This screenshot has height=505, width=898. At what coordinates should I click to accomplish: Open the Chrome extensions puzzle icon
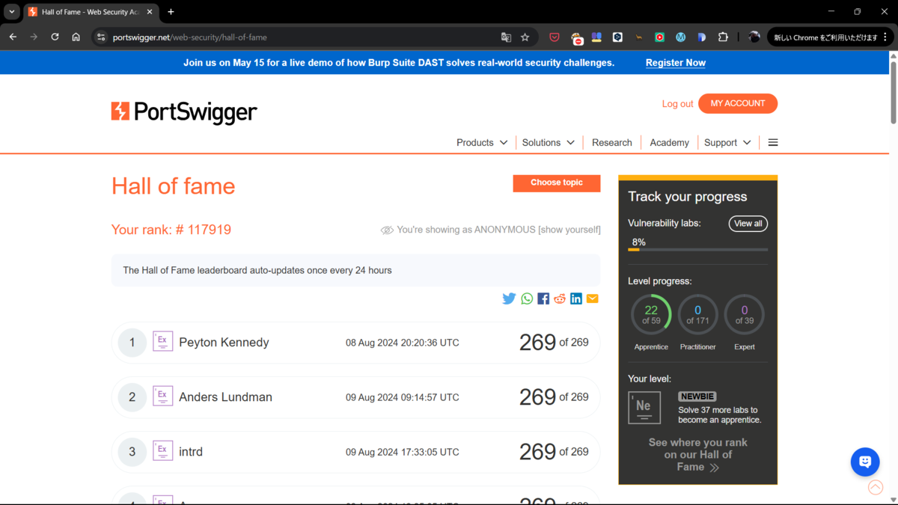pyautogui.click(x=723, y=37)
